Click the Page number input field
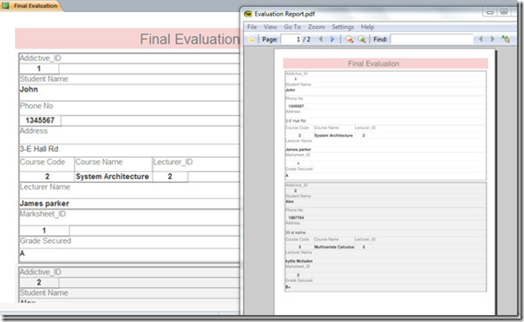The image size is (524, 322). pos(291,39)
